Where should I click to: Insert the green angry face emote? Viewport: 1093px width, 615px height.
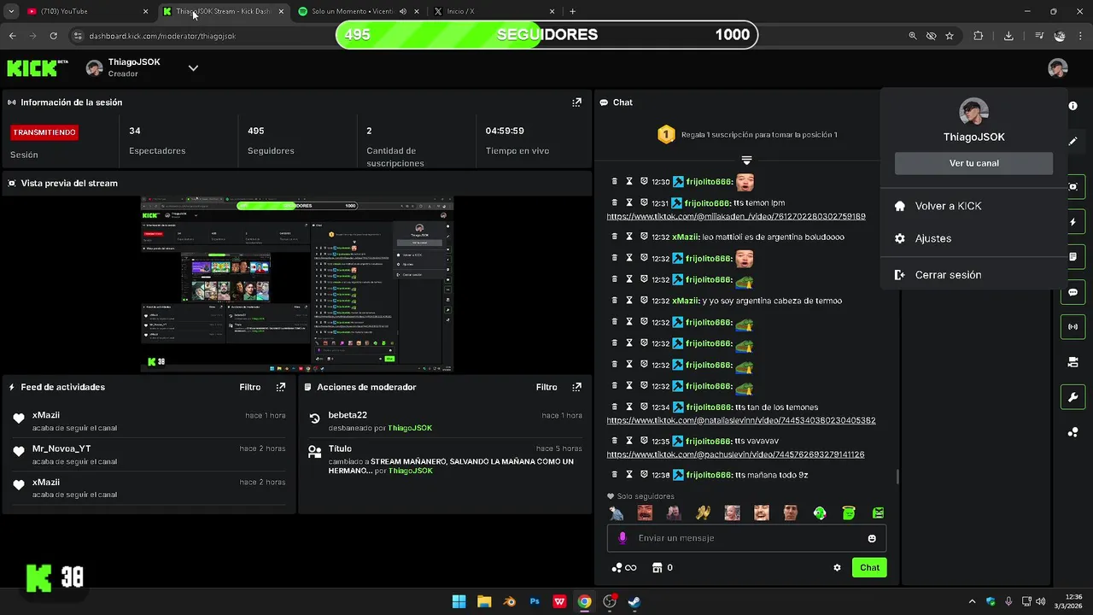[878, 512]
